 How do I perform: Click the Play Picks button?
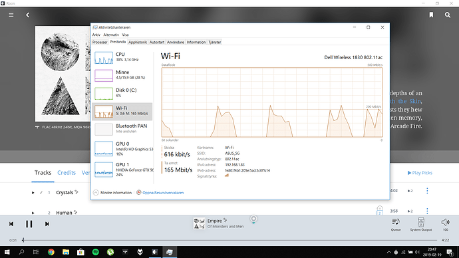point(420,173)
